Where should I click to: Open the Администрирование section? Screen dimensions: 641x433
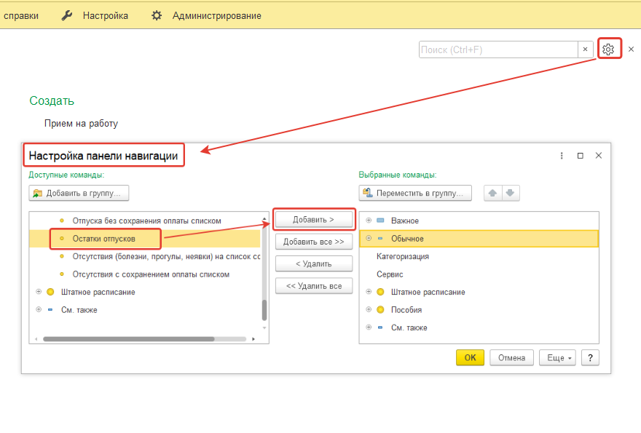tap(206, 15)
